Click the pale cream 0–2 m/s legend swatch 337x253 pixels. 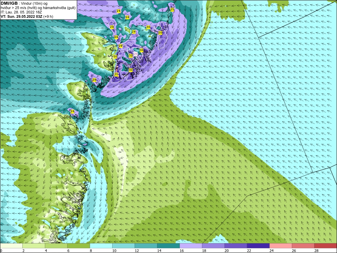(11, 246)
